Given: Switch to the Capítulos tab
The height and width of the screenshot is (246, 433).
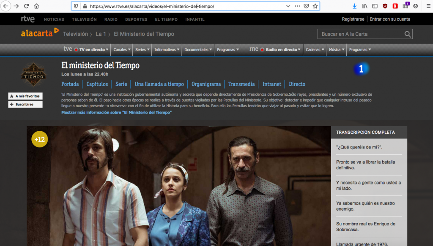Looking at the screenshot, I should coord(97,84).
